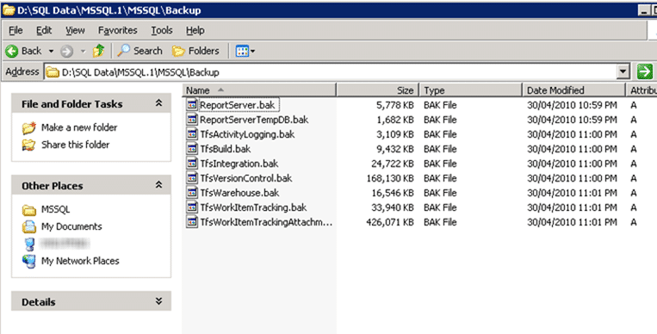Sort by Date Modified column header

point(573,90)
